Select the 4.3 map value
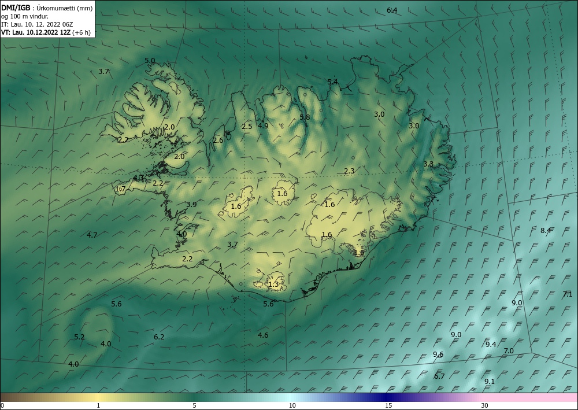Screen dimensions: 578x410 [x=138, y=178]
